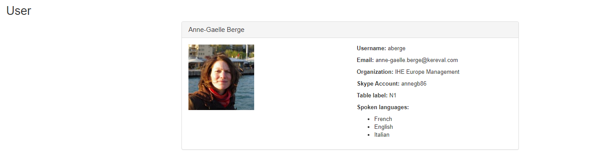The width and height of the screenshot is (589, 162).
Task: Click the User page heading
Action: [x=19, y=11]
